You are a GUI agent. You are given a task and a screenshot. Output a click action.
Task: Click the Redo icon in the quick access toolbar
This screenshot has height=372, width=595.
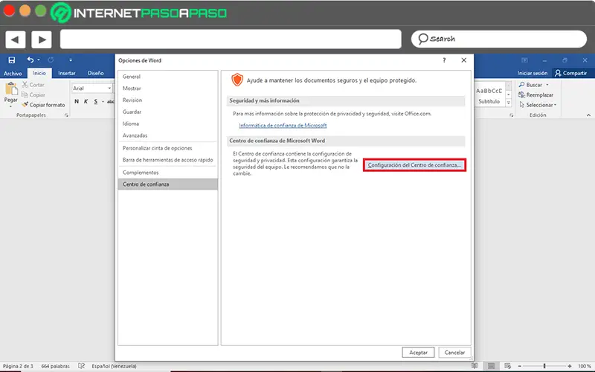coord(51,60)
